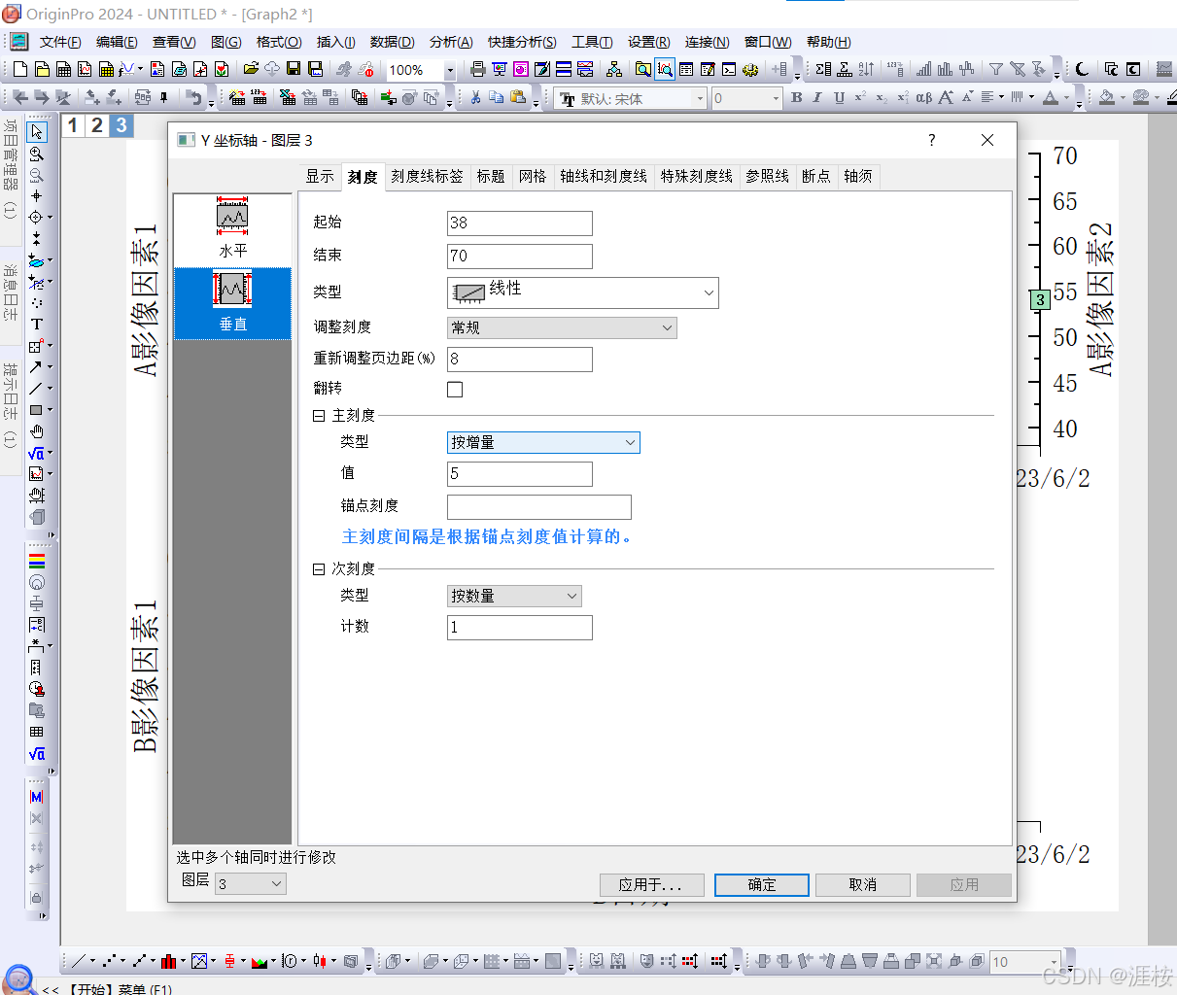Pick the screen reader crosshair tool
Viewport: 1177px width, 995px height.
36,196
